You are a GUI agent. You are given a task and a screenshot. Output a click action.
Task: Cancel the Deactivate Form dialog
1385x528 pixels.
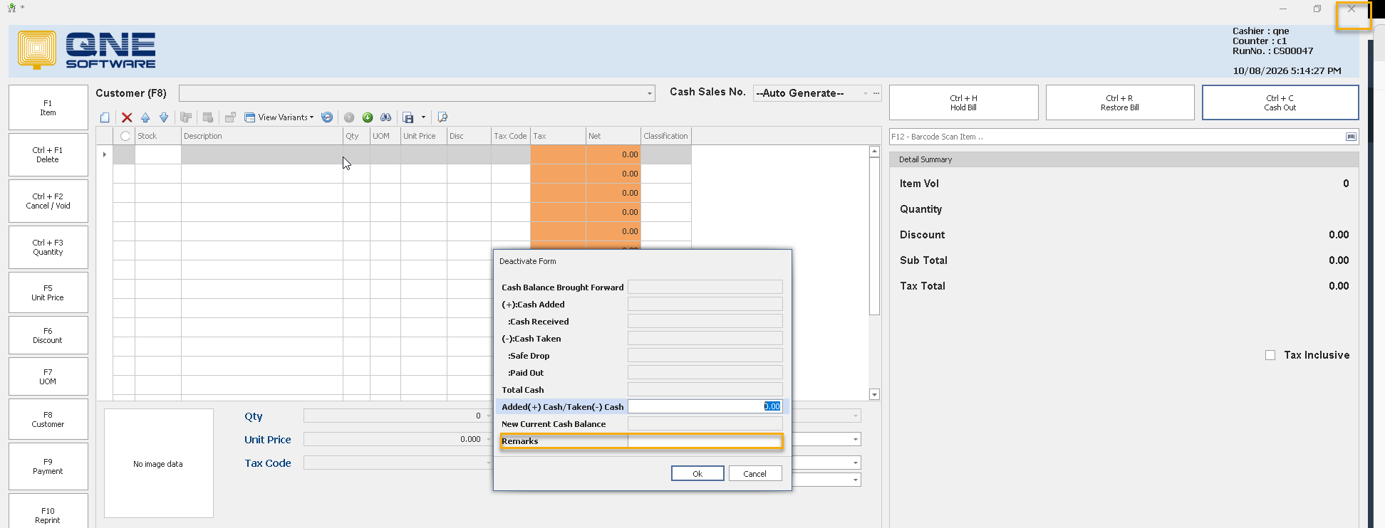point(755,473)
